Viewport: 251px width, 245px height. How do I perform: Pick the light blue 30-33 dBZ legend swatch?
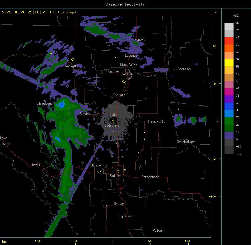point(229,114)
